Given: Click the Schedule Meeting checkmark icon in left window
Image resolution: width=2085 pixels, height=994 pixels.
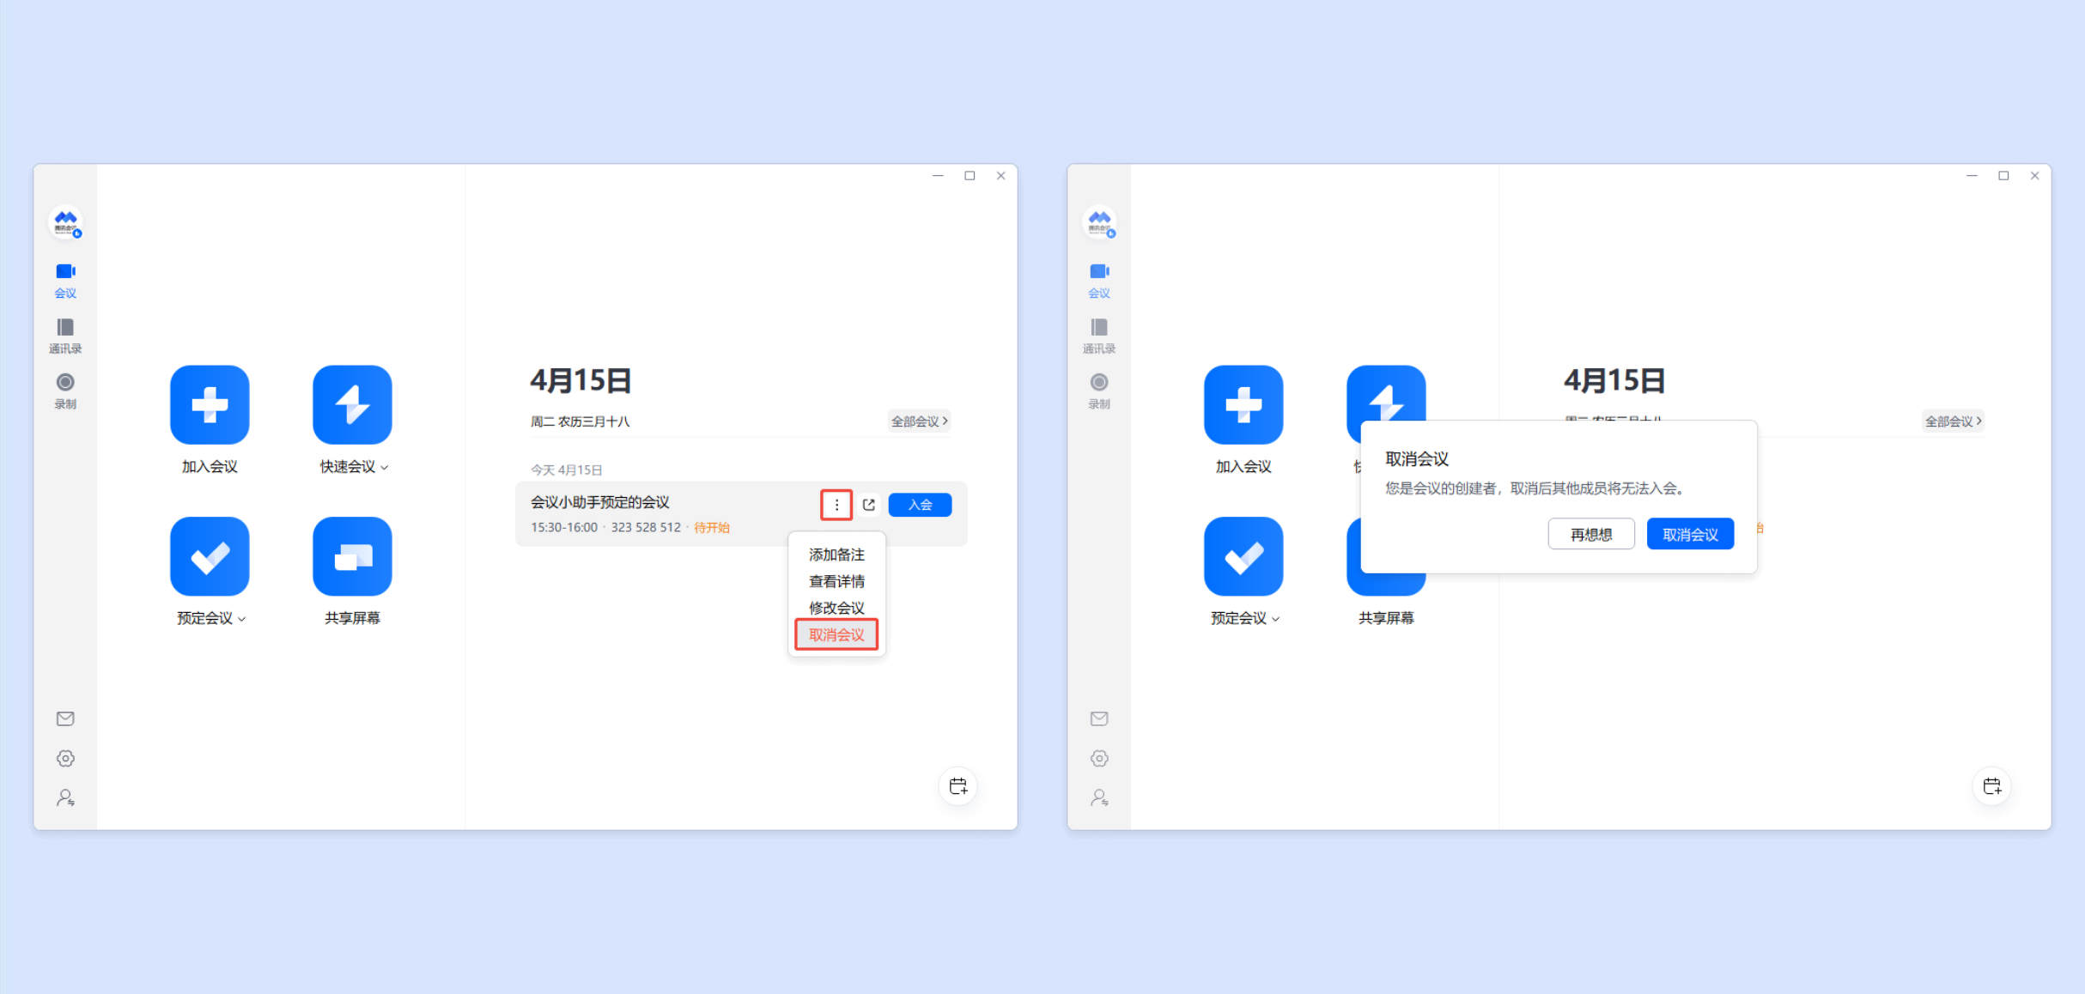Looking at the screenshot, I should pyautogui.click(x=210, y=556).
